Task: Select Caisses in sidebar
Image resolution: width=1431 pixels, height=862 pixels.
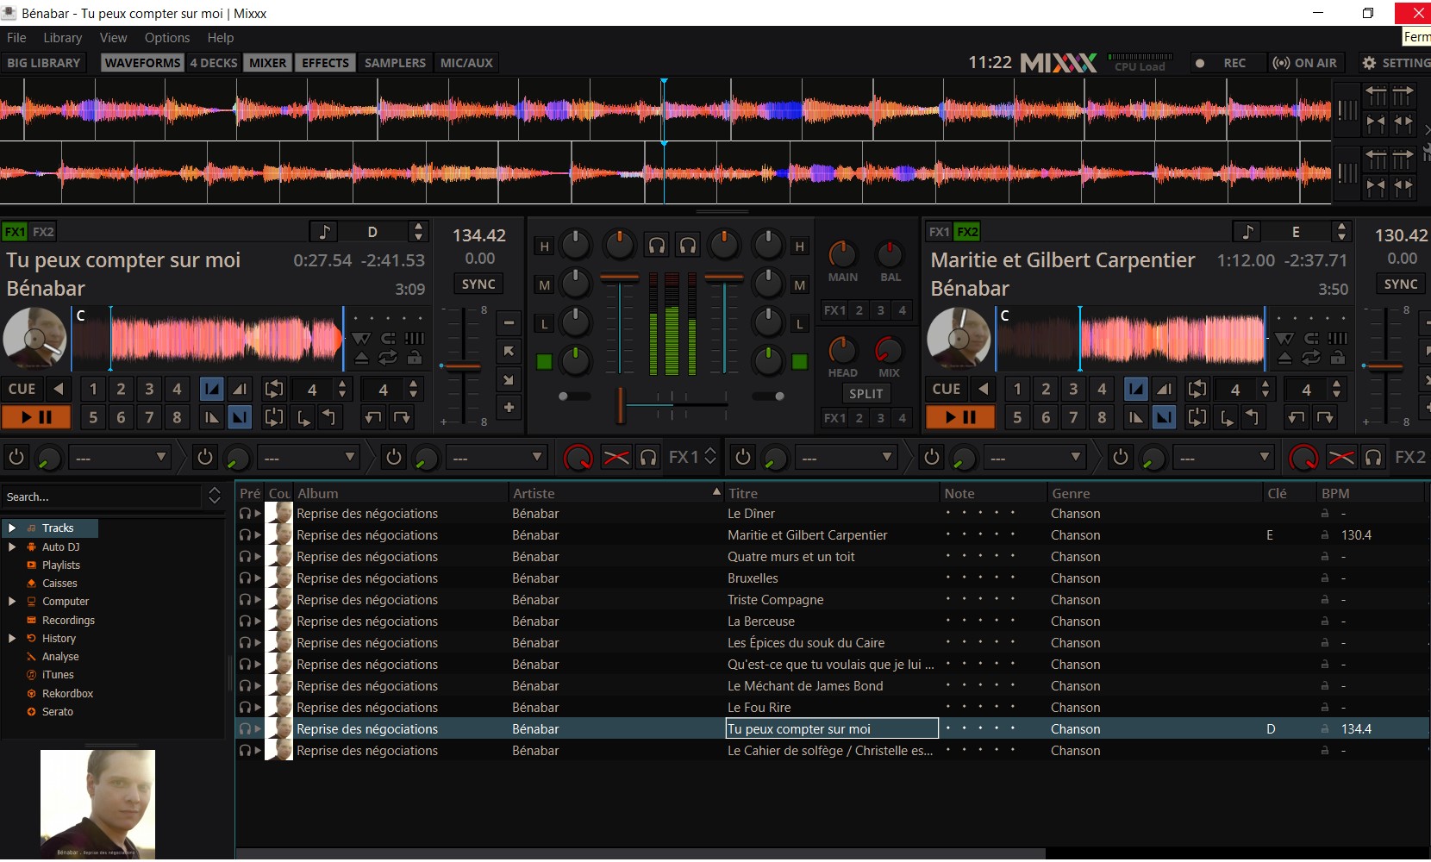Action: pyautogui.click(x=59, y=583)
